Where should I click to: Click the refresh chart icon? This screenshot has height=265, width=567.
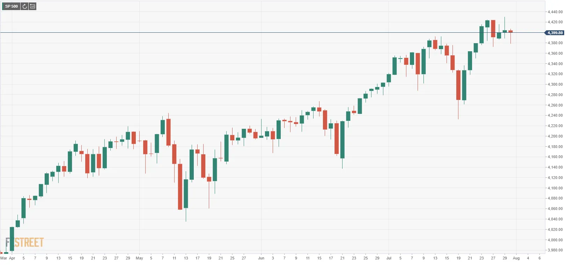pyautogui.click(x=24, y=6)
